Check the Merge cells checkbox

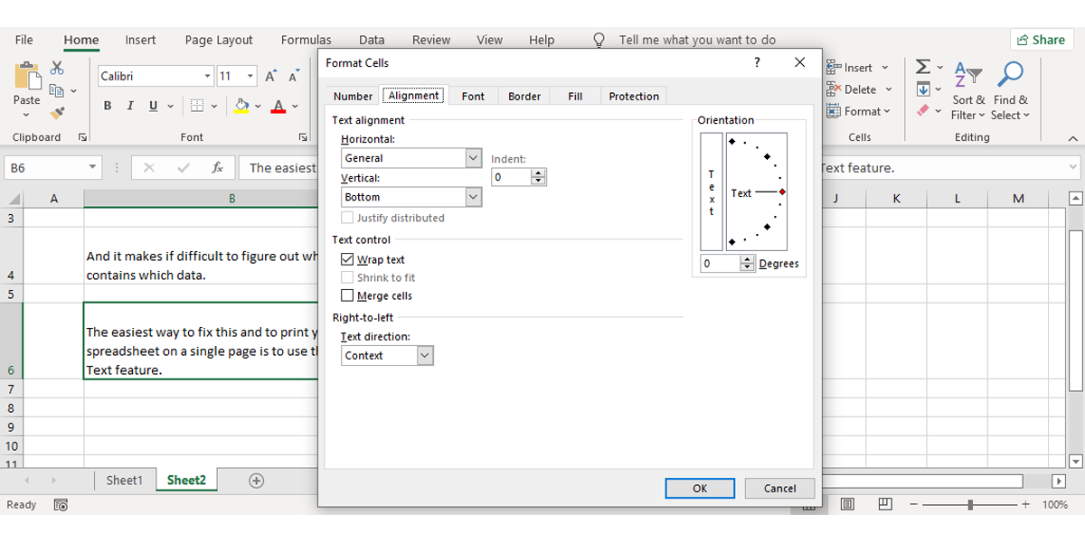347,295
